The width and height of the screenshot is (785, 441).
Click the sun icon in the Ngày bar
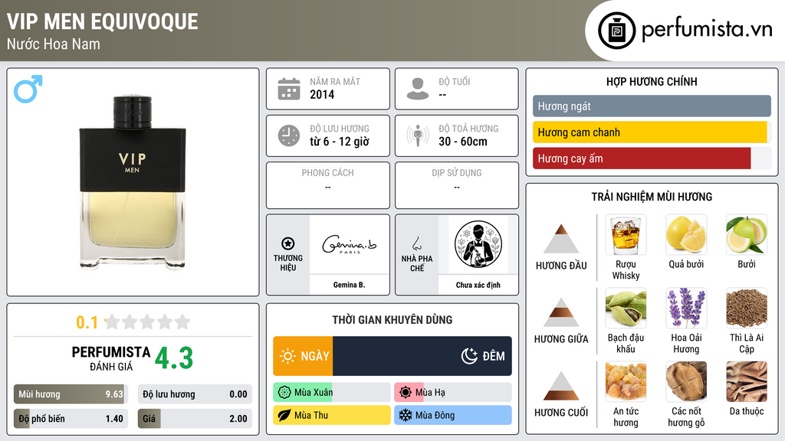[288, 356]
